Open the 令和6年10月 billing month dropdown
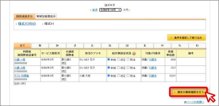This screenshot has height=106, width=219. coord(110,10)
